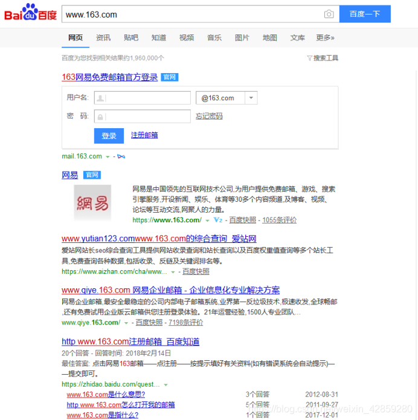Expand the arrow after https://www.163.com/
This screenshot has width=418, height=420.
(x=207, y=221)
